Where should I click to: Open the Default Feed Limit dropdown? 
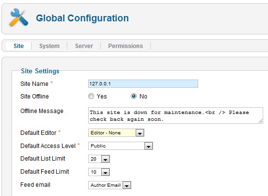(99, 172)
